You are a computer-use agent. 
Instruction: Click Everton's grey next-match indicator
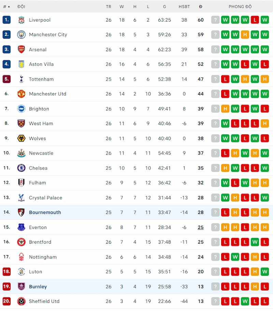[x=215, y=227]
